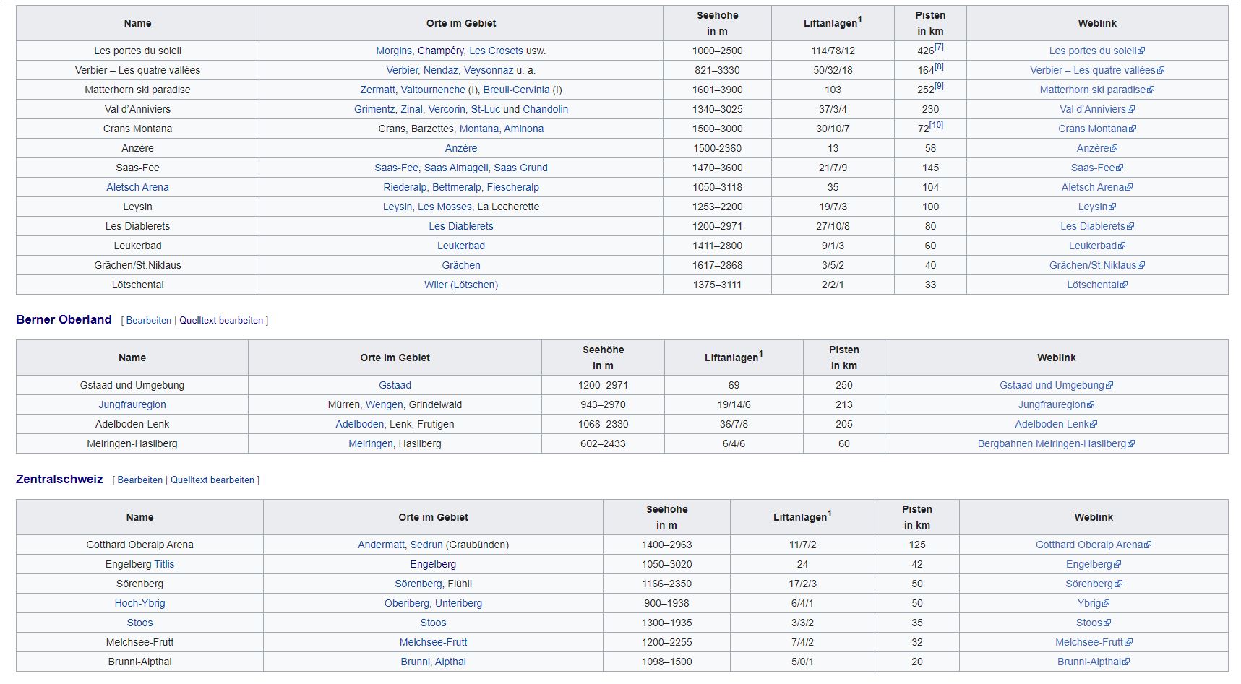Open the St-Luc link
Image resolution: width=1241 pixels, height=684 pixels.
pos(485,109)
